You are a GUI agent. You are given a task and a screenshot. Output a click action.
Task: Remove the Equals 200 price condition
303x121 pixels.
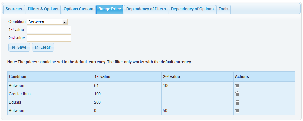(237, 102)
